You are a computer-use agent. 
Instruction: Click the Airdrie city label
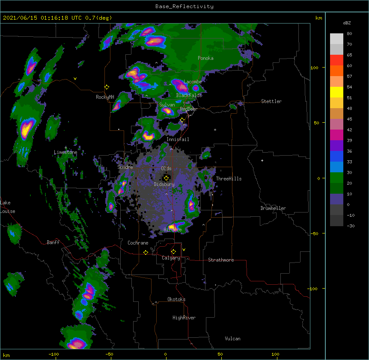click(x=173, y=230)
